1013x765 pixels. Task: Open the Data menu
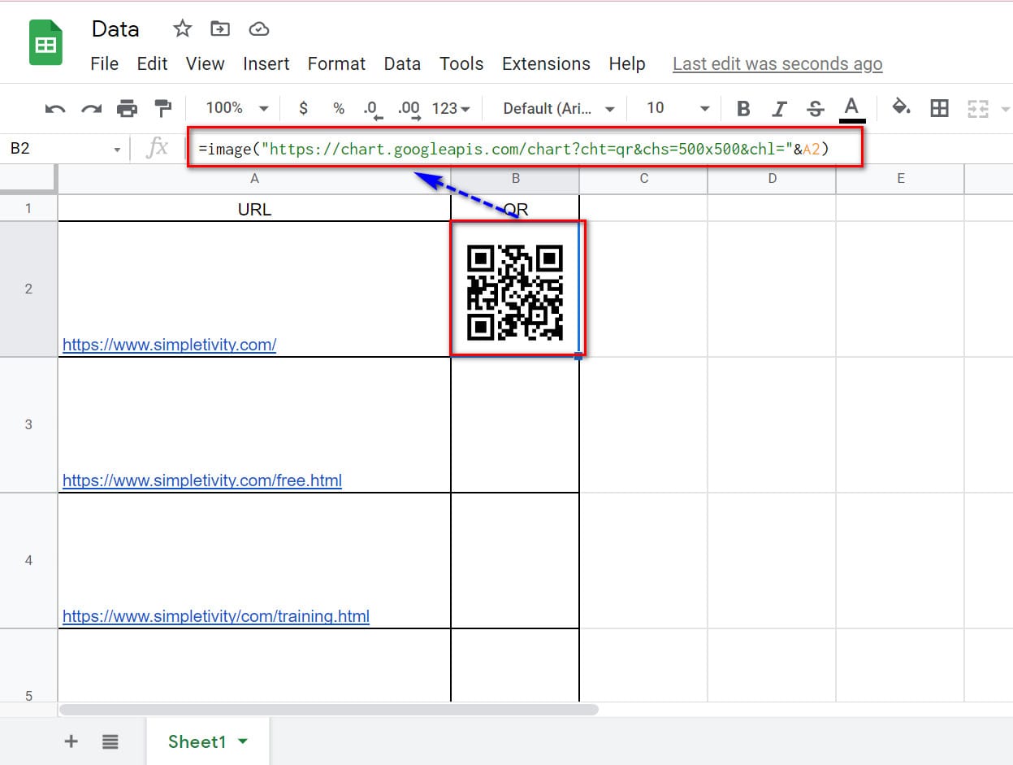click(x=402, y=63)
